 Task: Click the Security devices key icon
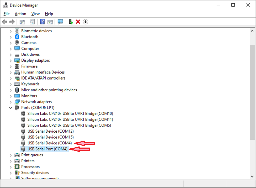pyautogui.click(x=17, y=173)
